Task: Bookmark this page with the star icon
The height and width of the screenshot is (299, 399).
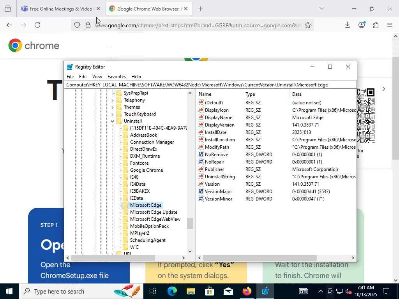Action: (x=308, y=25)
